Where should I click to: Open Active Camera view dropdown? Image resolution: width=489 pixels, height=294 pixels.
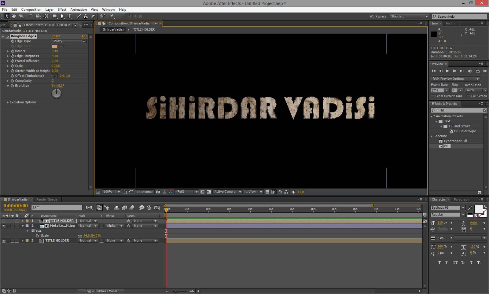227,192
